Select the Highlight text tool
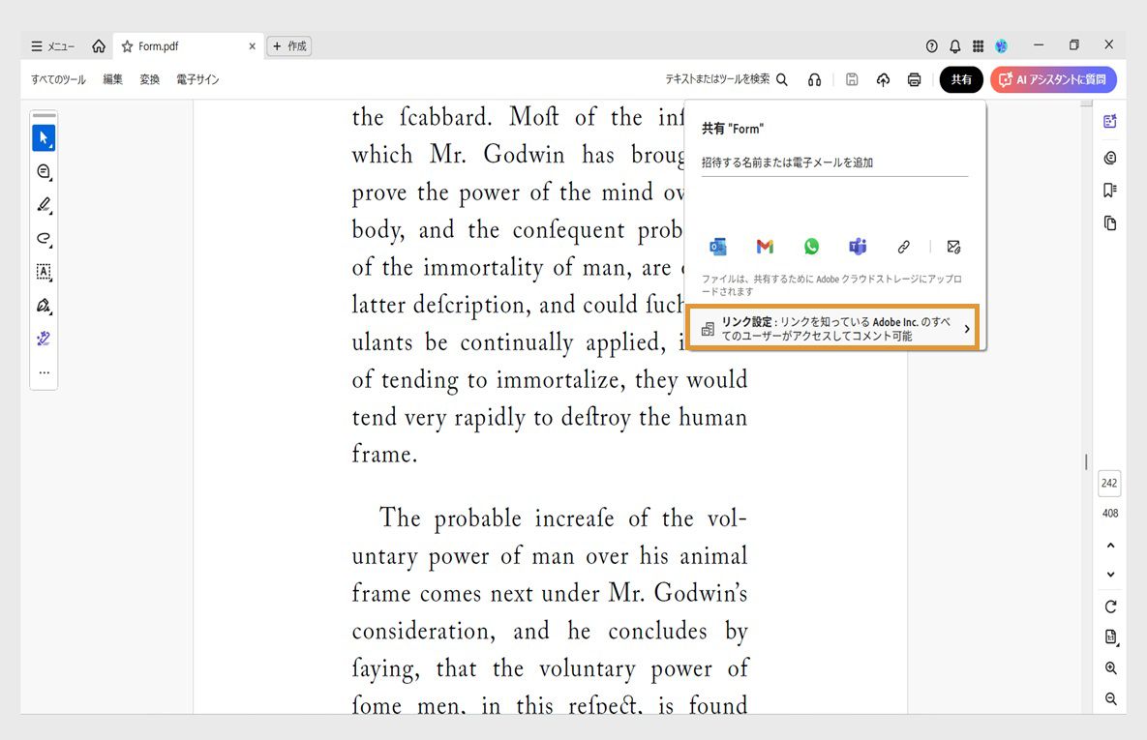Viewport: 1147px width, 740px height. 43,205
